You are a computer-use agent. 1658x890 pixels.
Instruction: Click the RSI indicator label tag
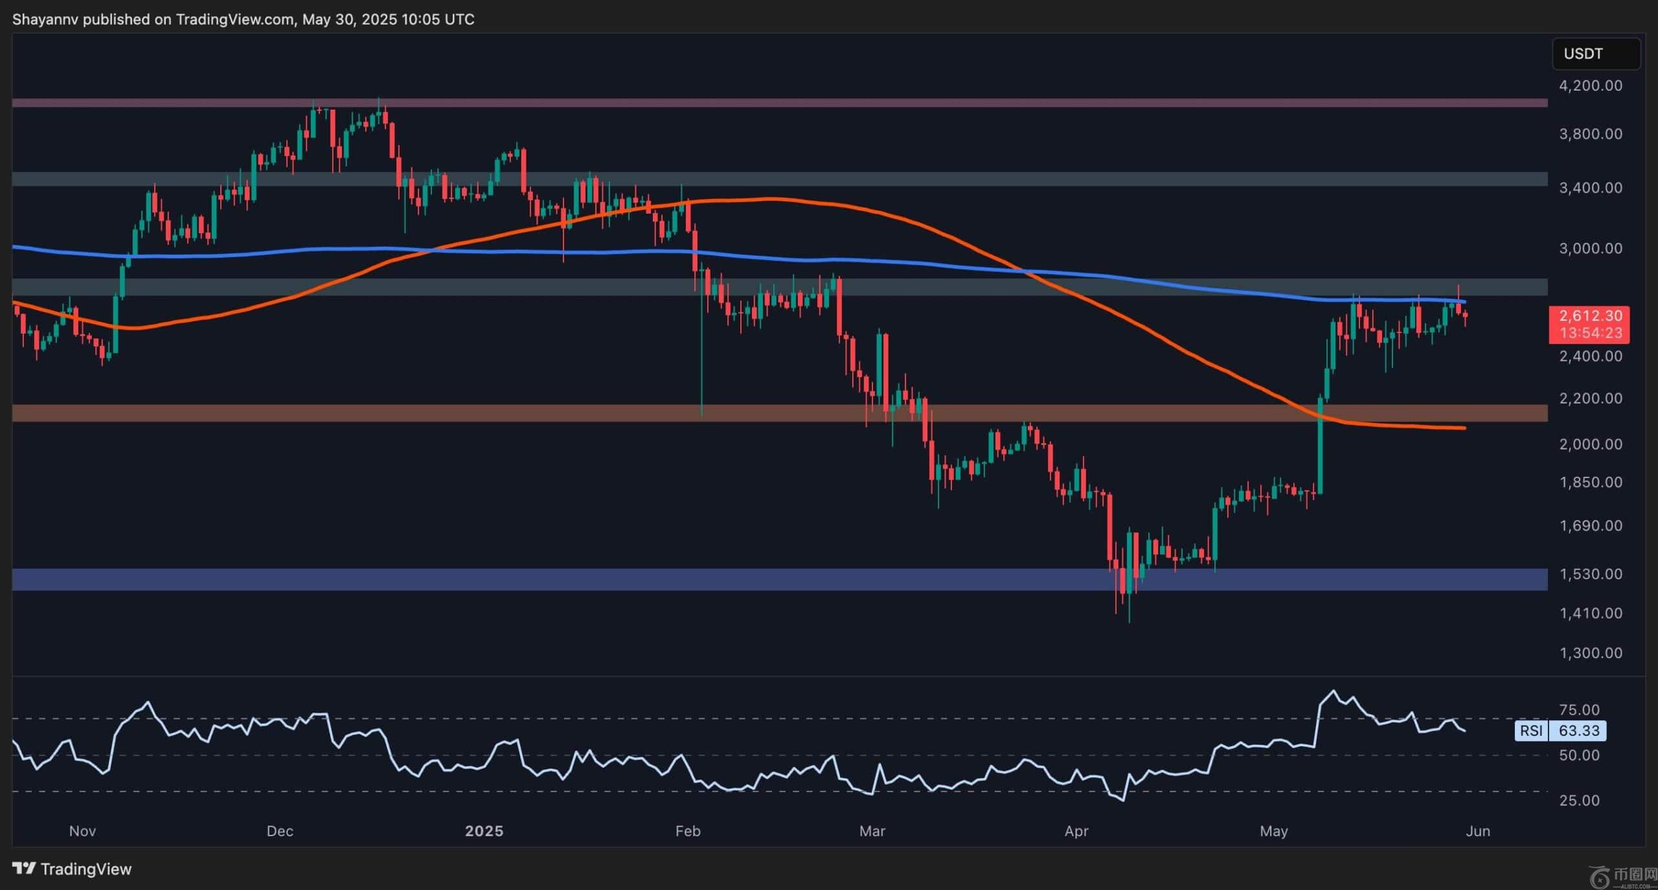[x=1531, y=731]
